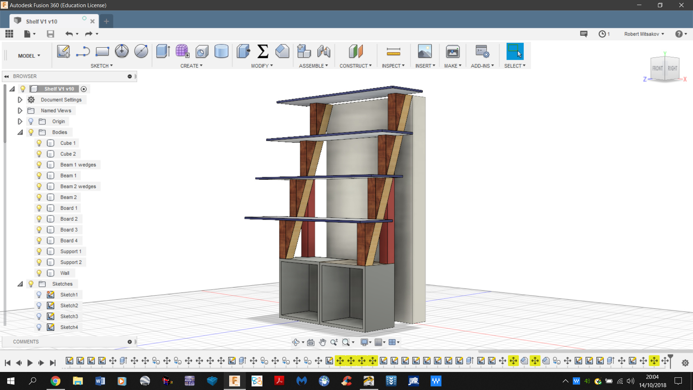Click the Insert Decal image icon
693x390 pixels.
coord(424,51)
